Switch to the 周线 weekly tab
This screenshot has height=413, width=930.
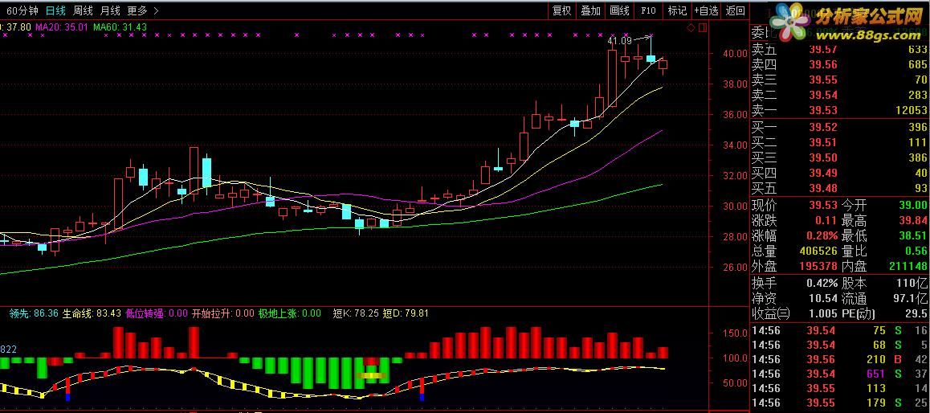click(83, 10)
